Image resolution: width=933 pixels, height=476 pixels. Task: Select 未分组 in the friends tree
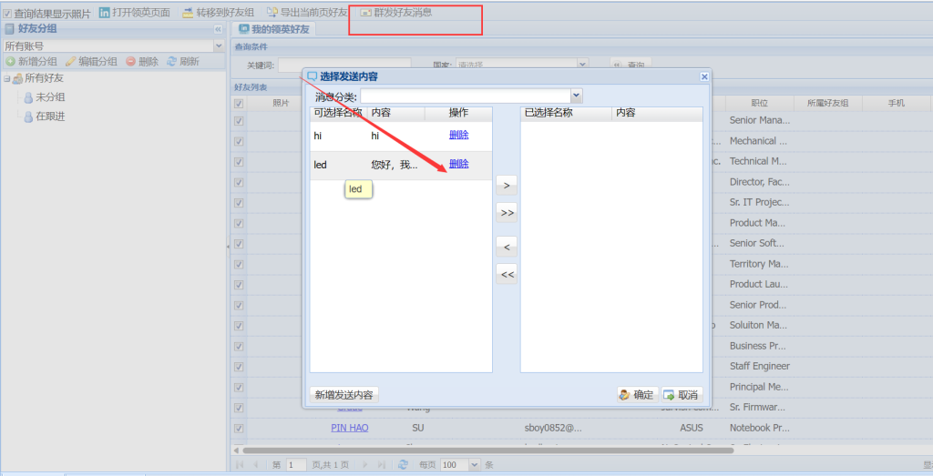pyautogui.click(x=50, y=97)
